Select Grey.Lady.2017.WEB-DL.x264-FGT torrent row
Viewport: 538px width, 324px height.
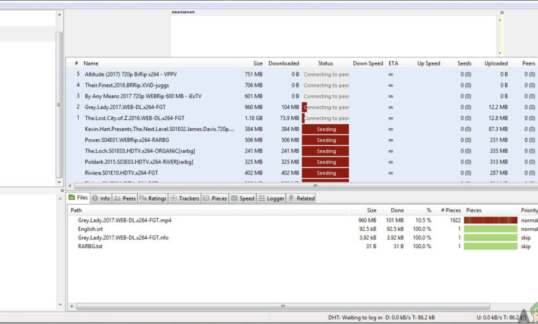click(x=302, y=108)
